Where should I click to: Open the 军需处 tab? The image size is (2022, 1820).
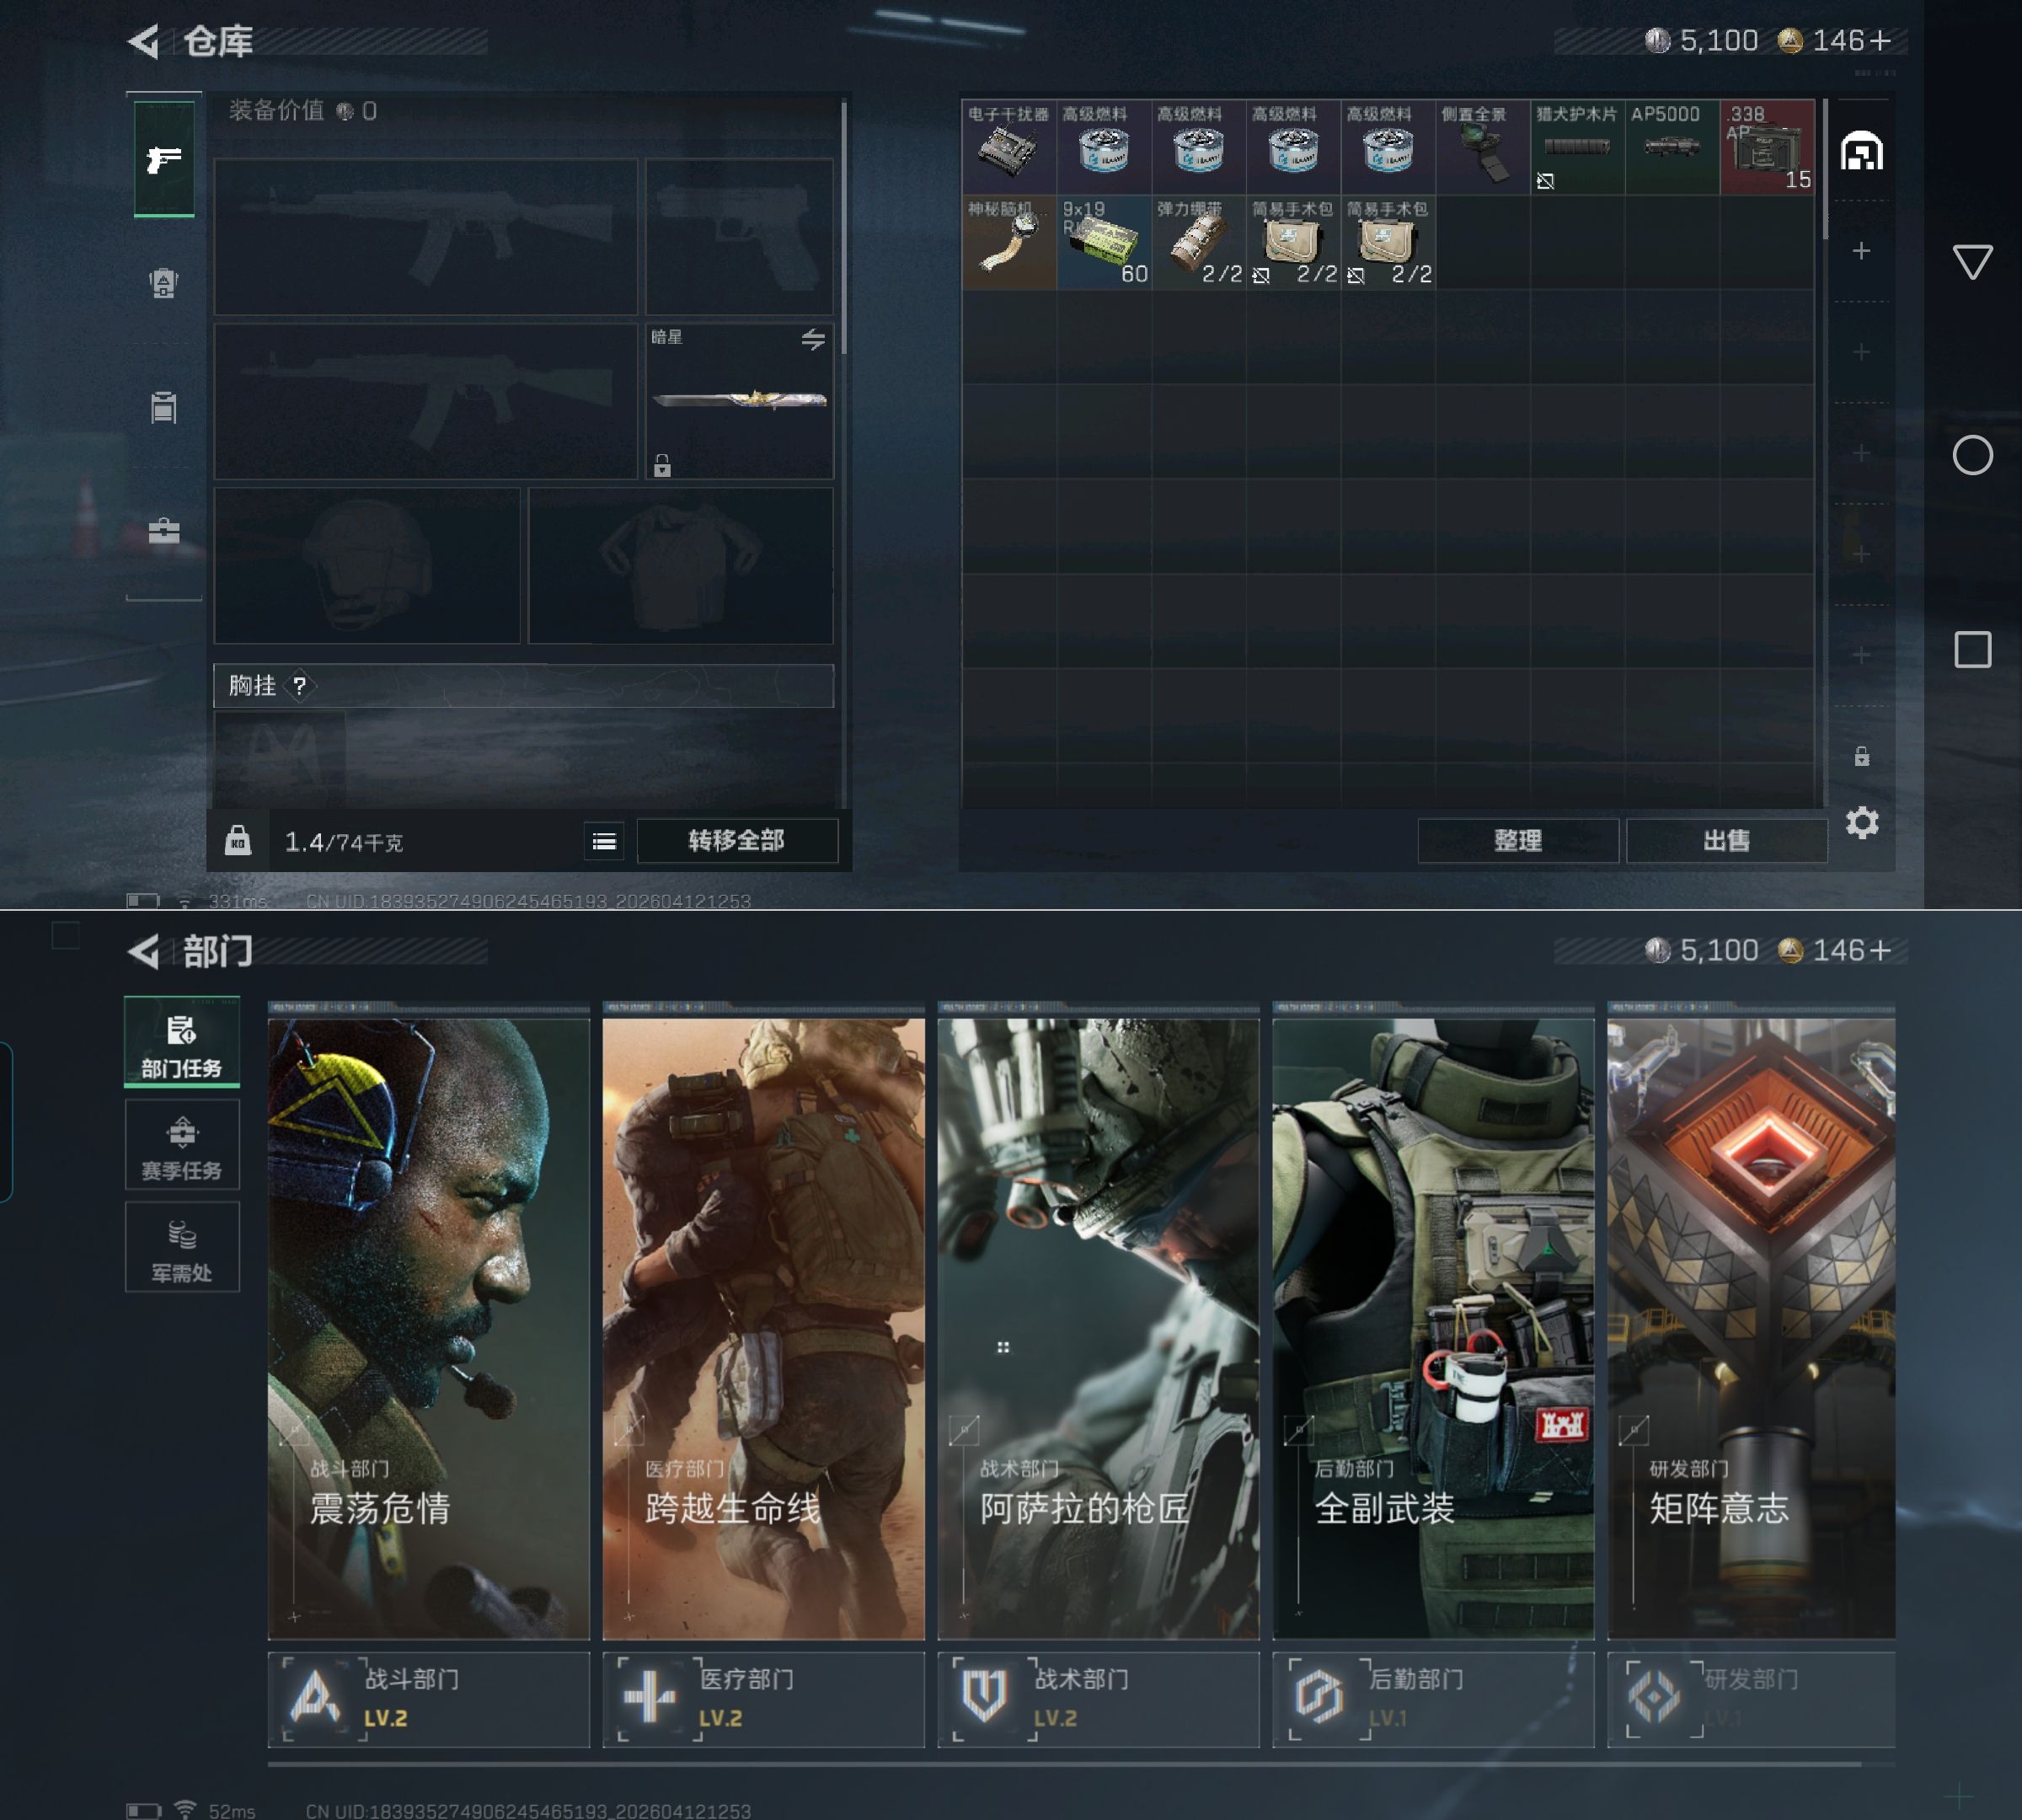point(182,1248)
